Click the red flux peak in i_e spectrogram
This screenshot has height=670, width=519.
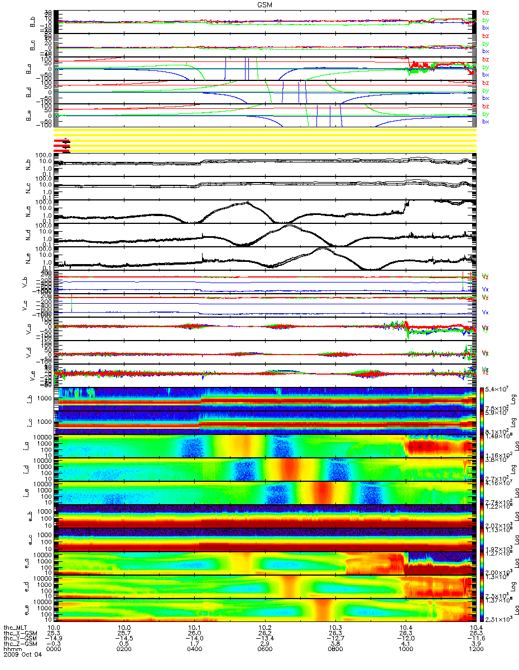323,493
